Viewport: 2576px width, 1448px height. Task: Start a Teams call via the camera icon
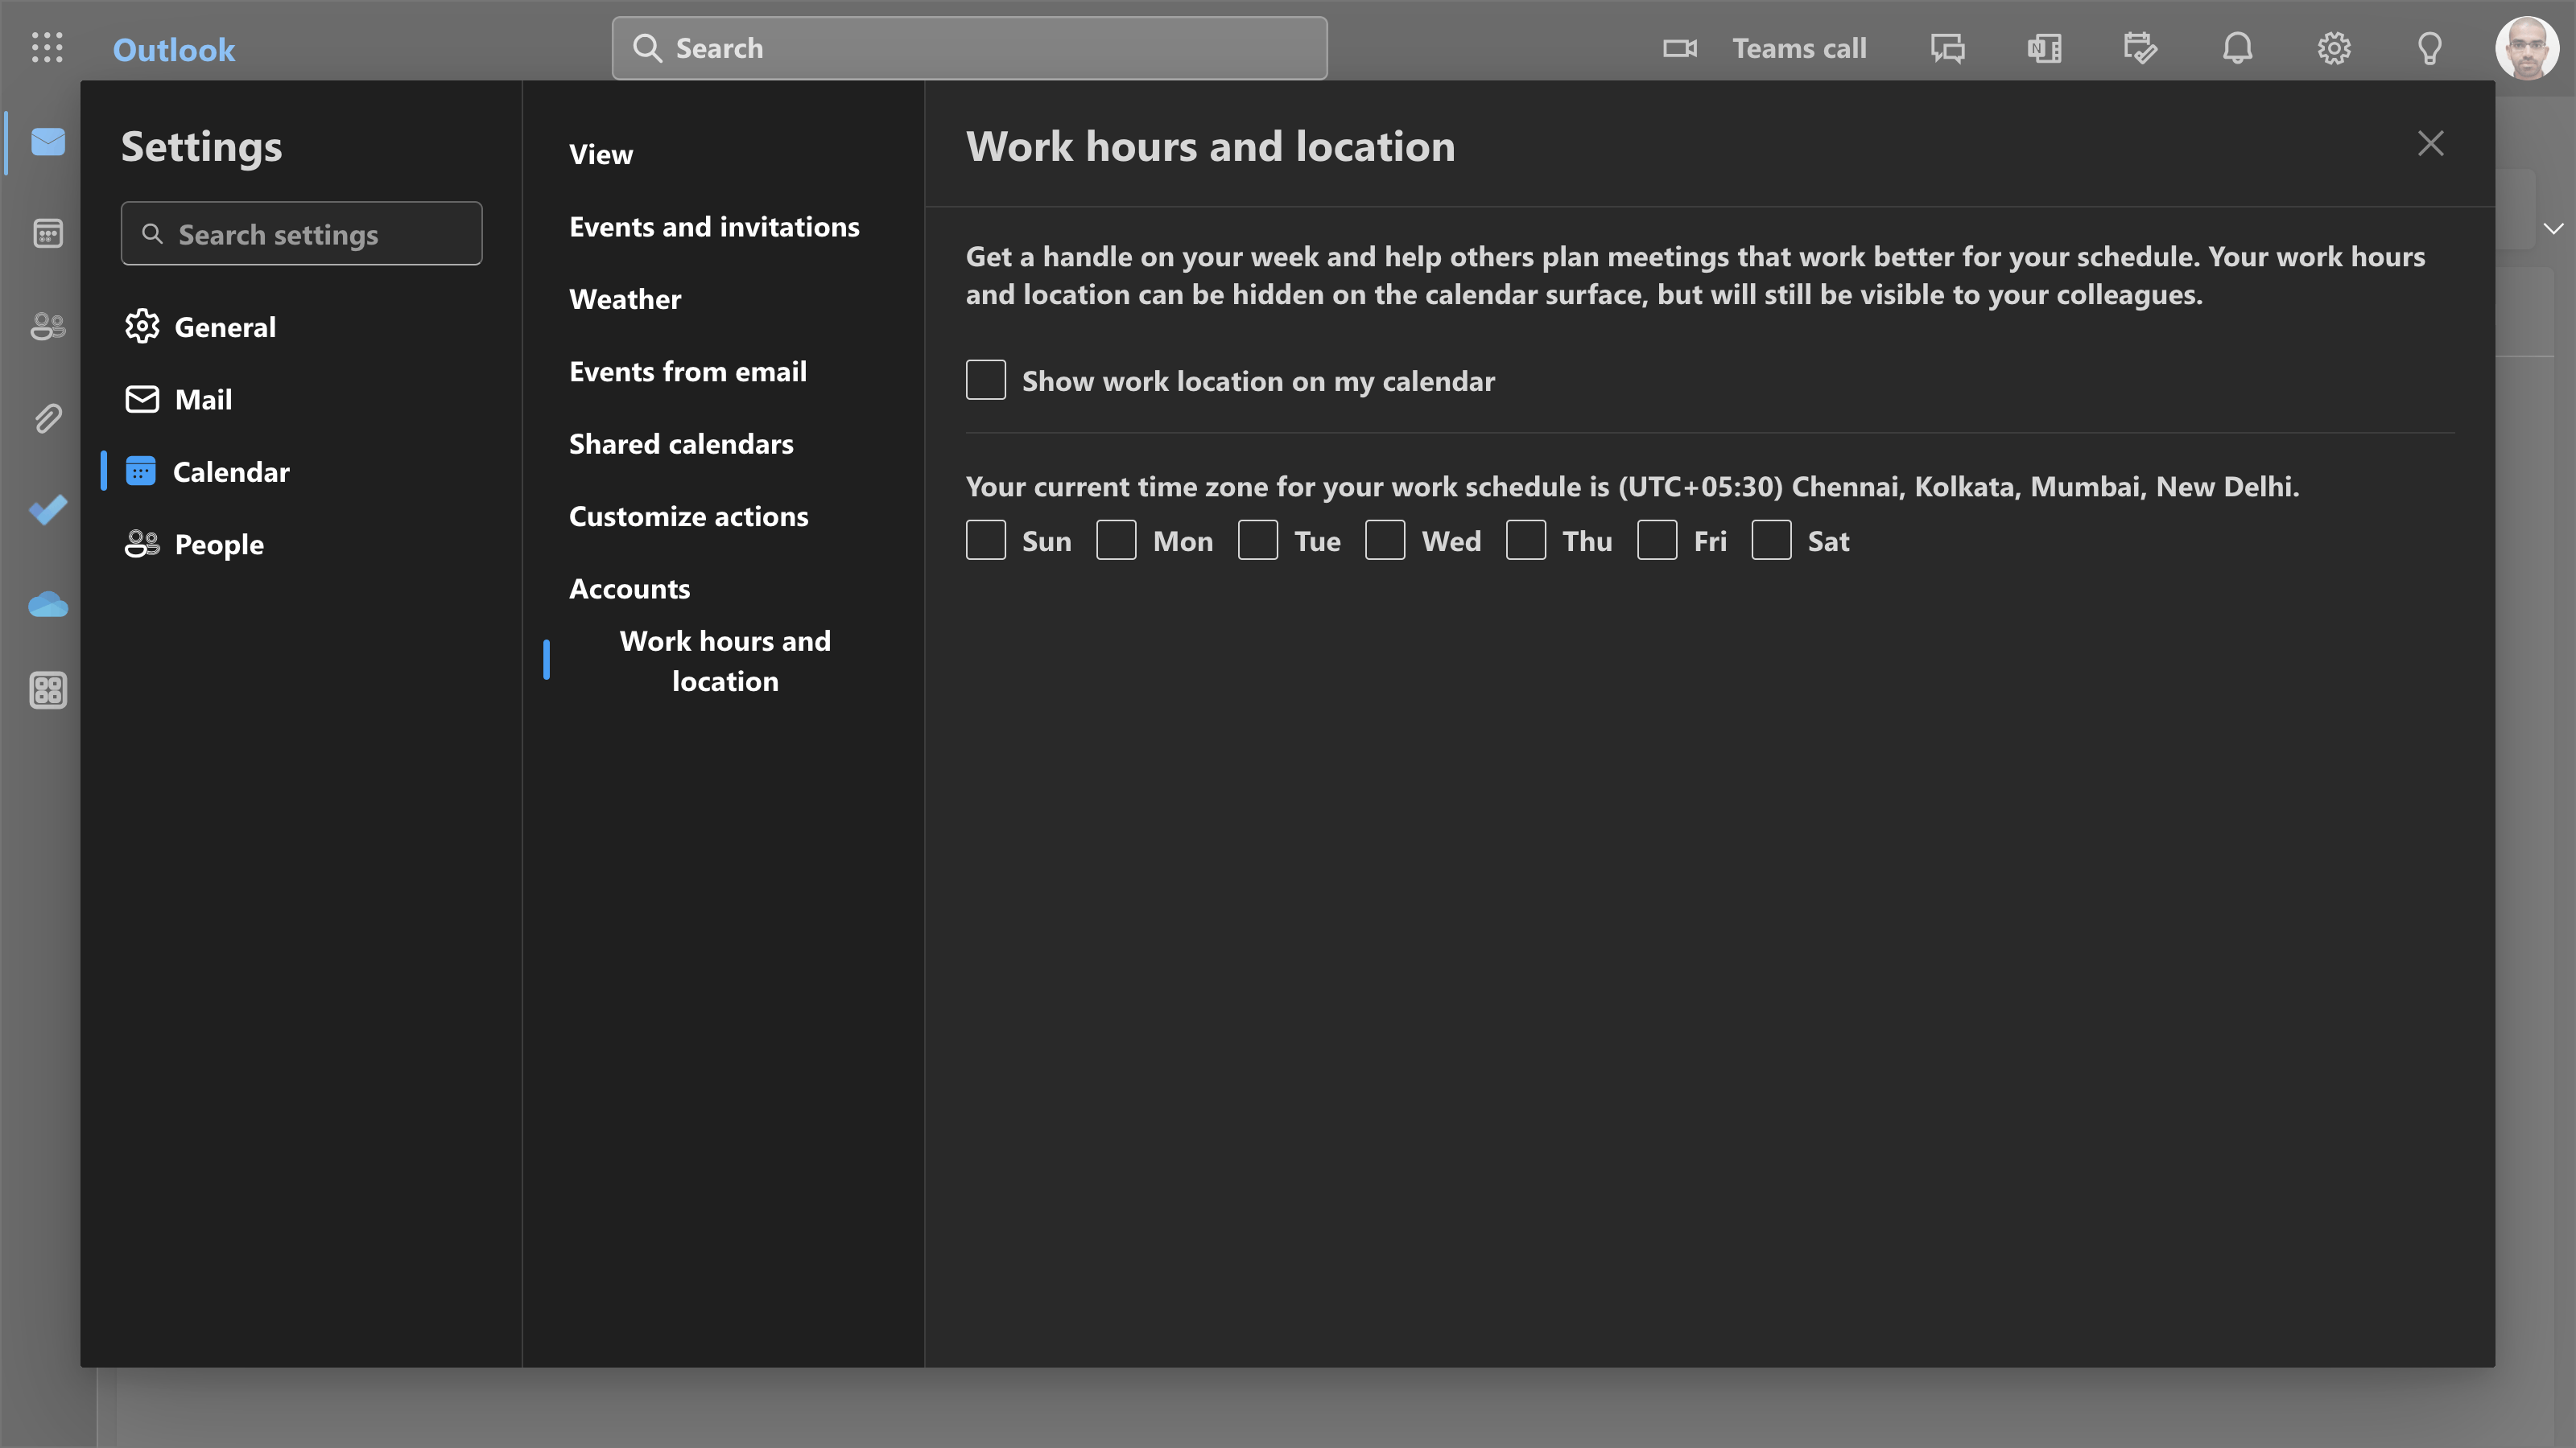point(1679,48)
